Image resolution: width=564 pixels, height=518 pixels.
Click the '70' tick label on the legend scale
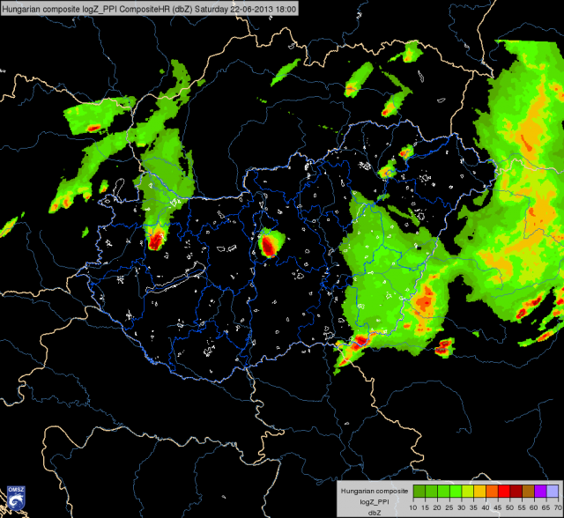[558, 507]
